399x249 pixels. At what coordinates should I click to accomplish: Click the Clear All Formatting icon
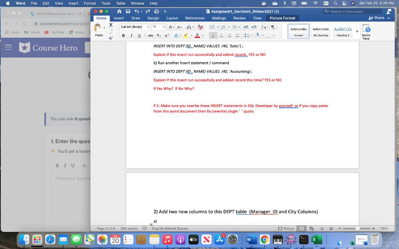click(x=200, y=27)
